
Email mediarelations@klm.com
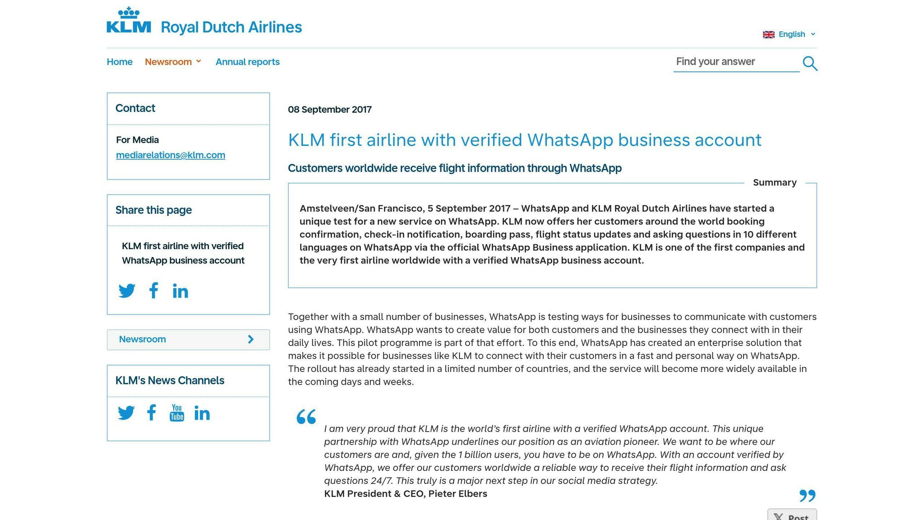point(170,155)
